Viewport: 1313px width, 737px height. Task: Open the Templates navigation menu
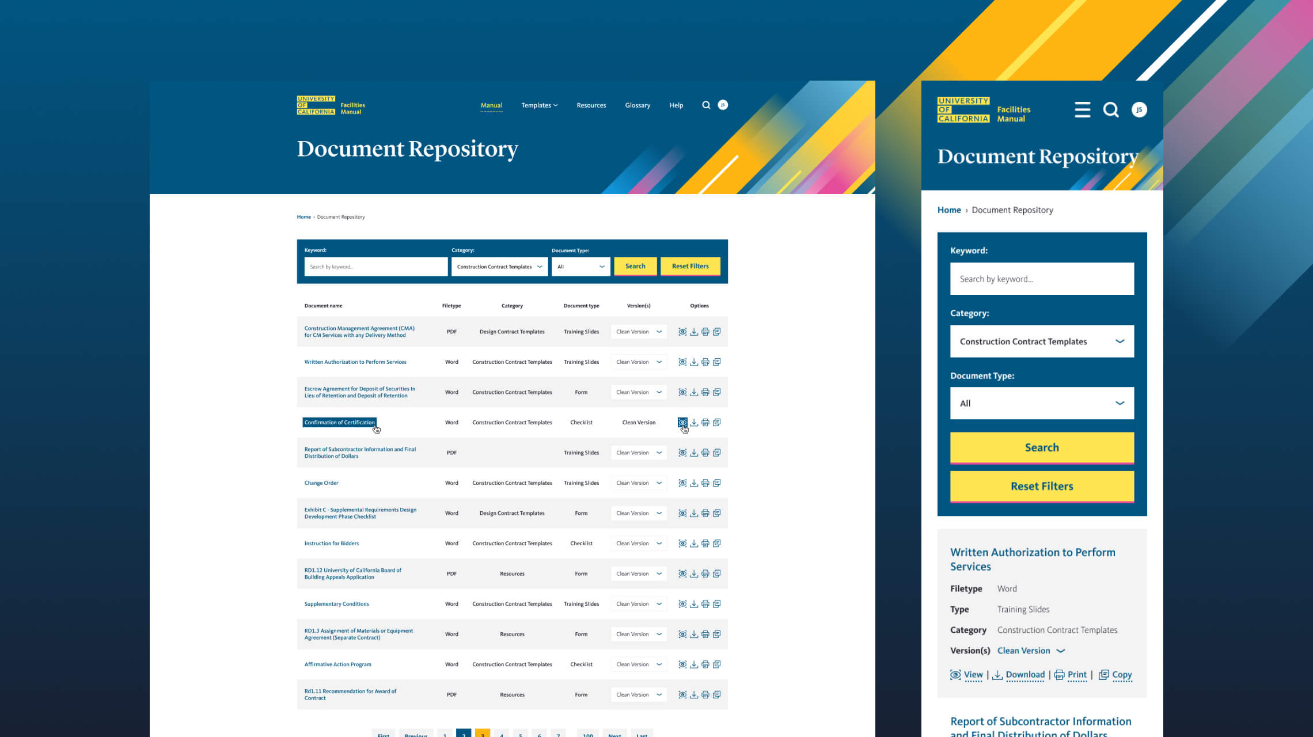coord(538,105)
